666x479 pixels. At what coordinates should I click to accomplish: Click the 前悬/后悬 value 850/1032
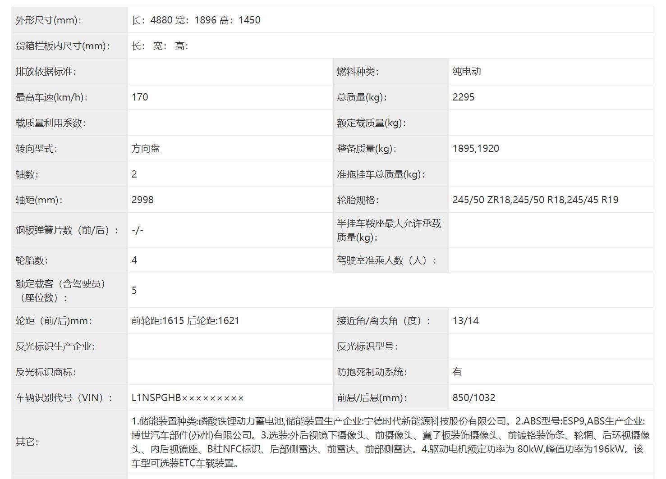click(x=474, y=398)
